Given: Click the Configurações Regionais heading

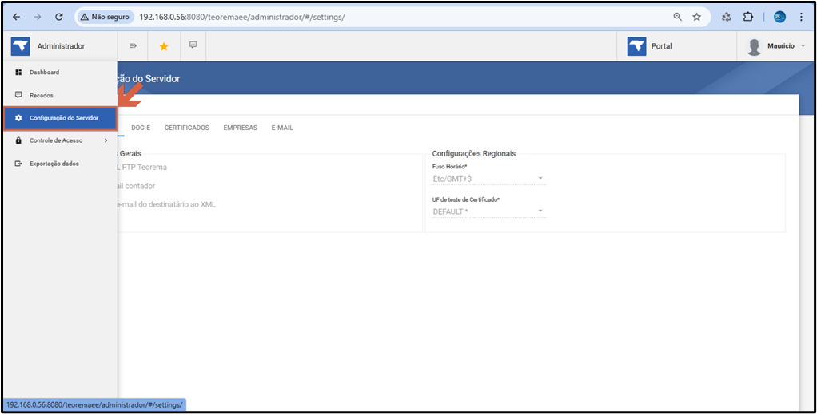Looking at the screenshot, I should coord(473,153).
